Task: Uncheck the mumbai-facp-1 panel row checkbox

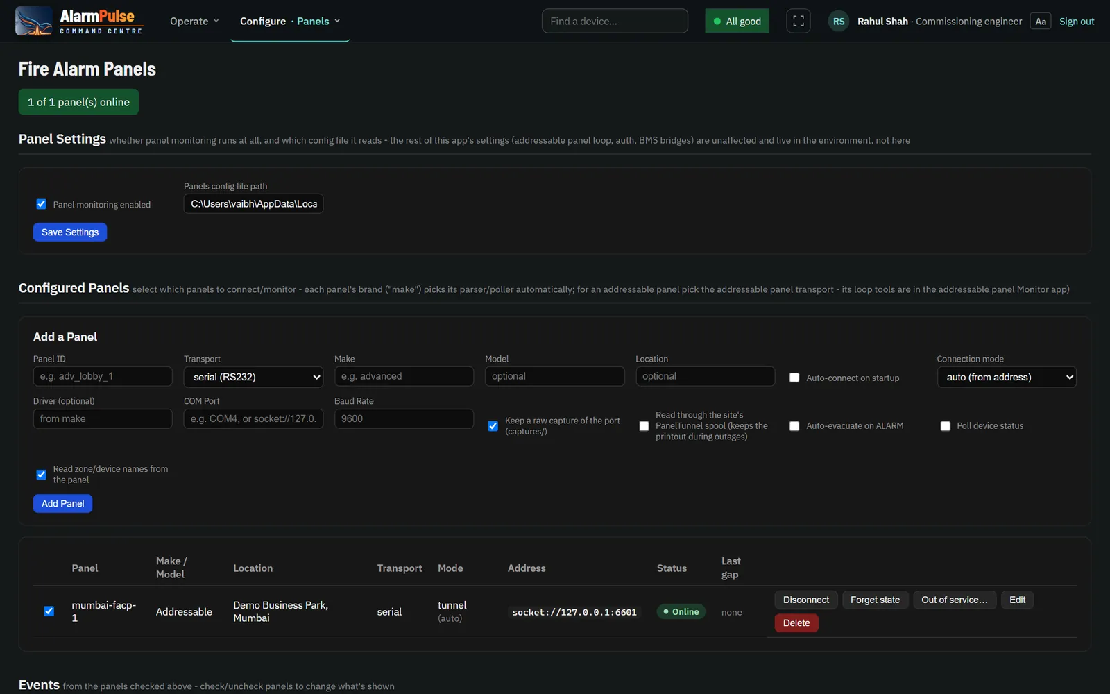Action: (49, 611)
